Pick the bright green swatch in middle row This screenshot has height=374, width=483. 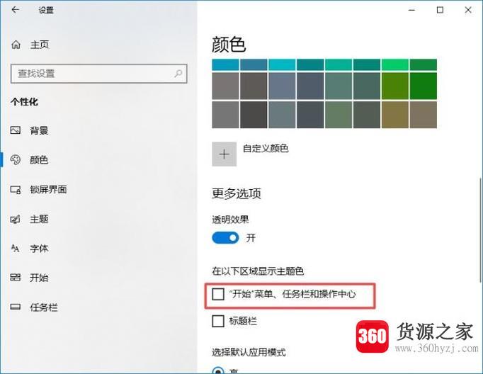point(424,86)
